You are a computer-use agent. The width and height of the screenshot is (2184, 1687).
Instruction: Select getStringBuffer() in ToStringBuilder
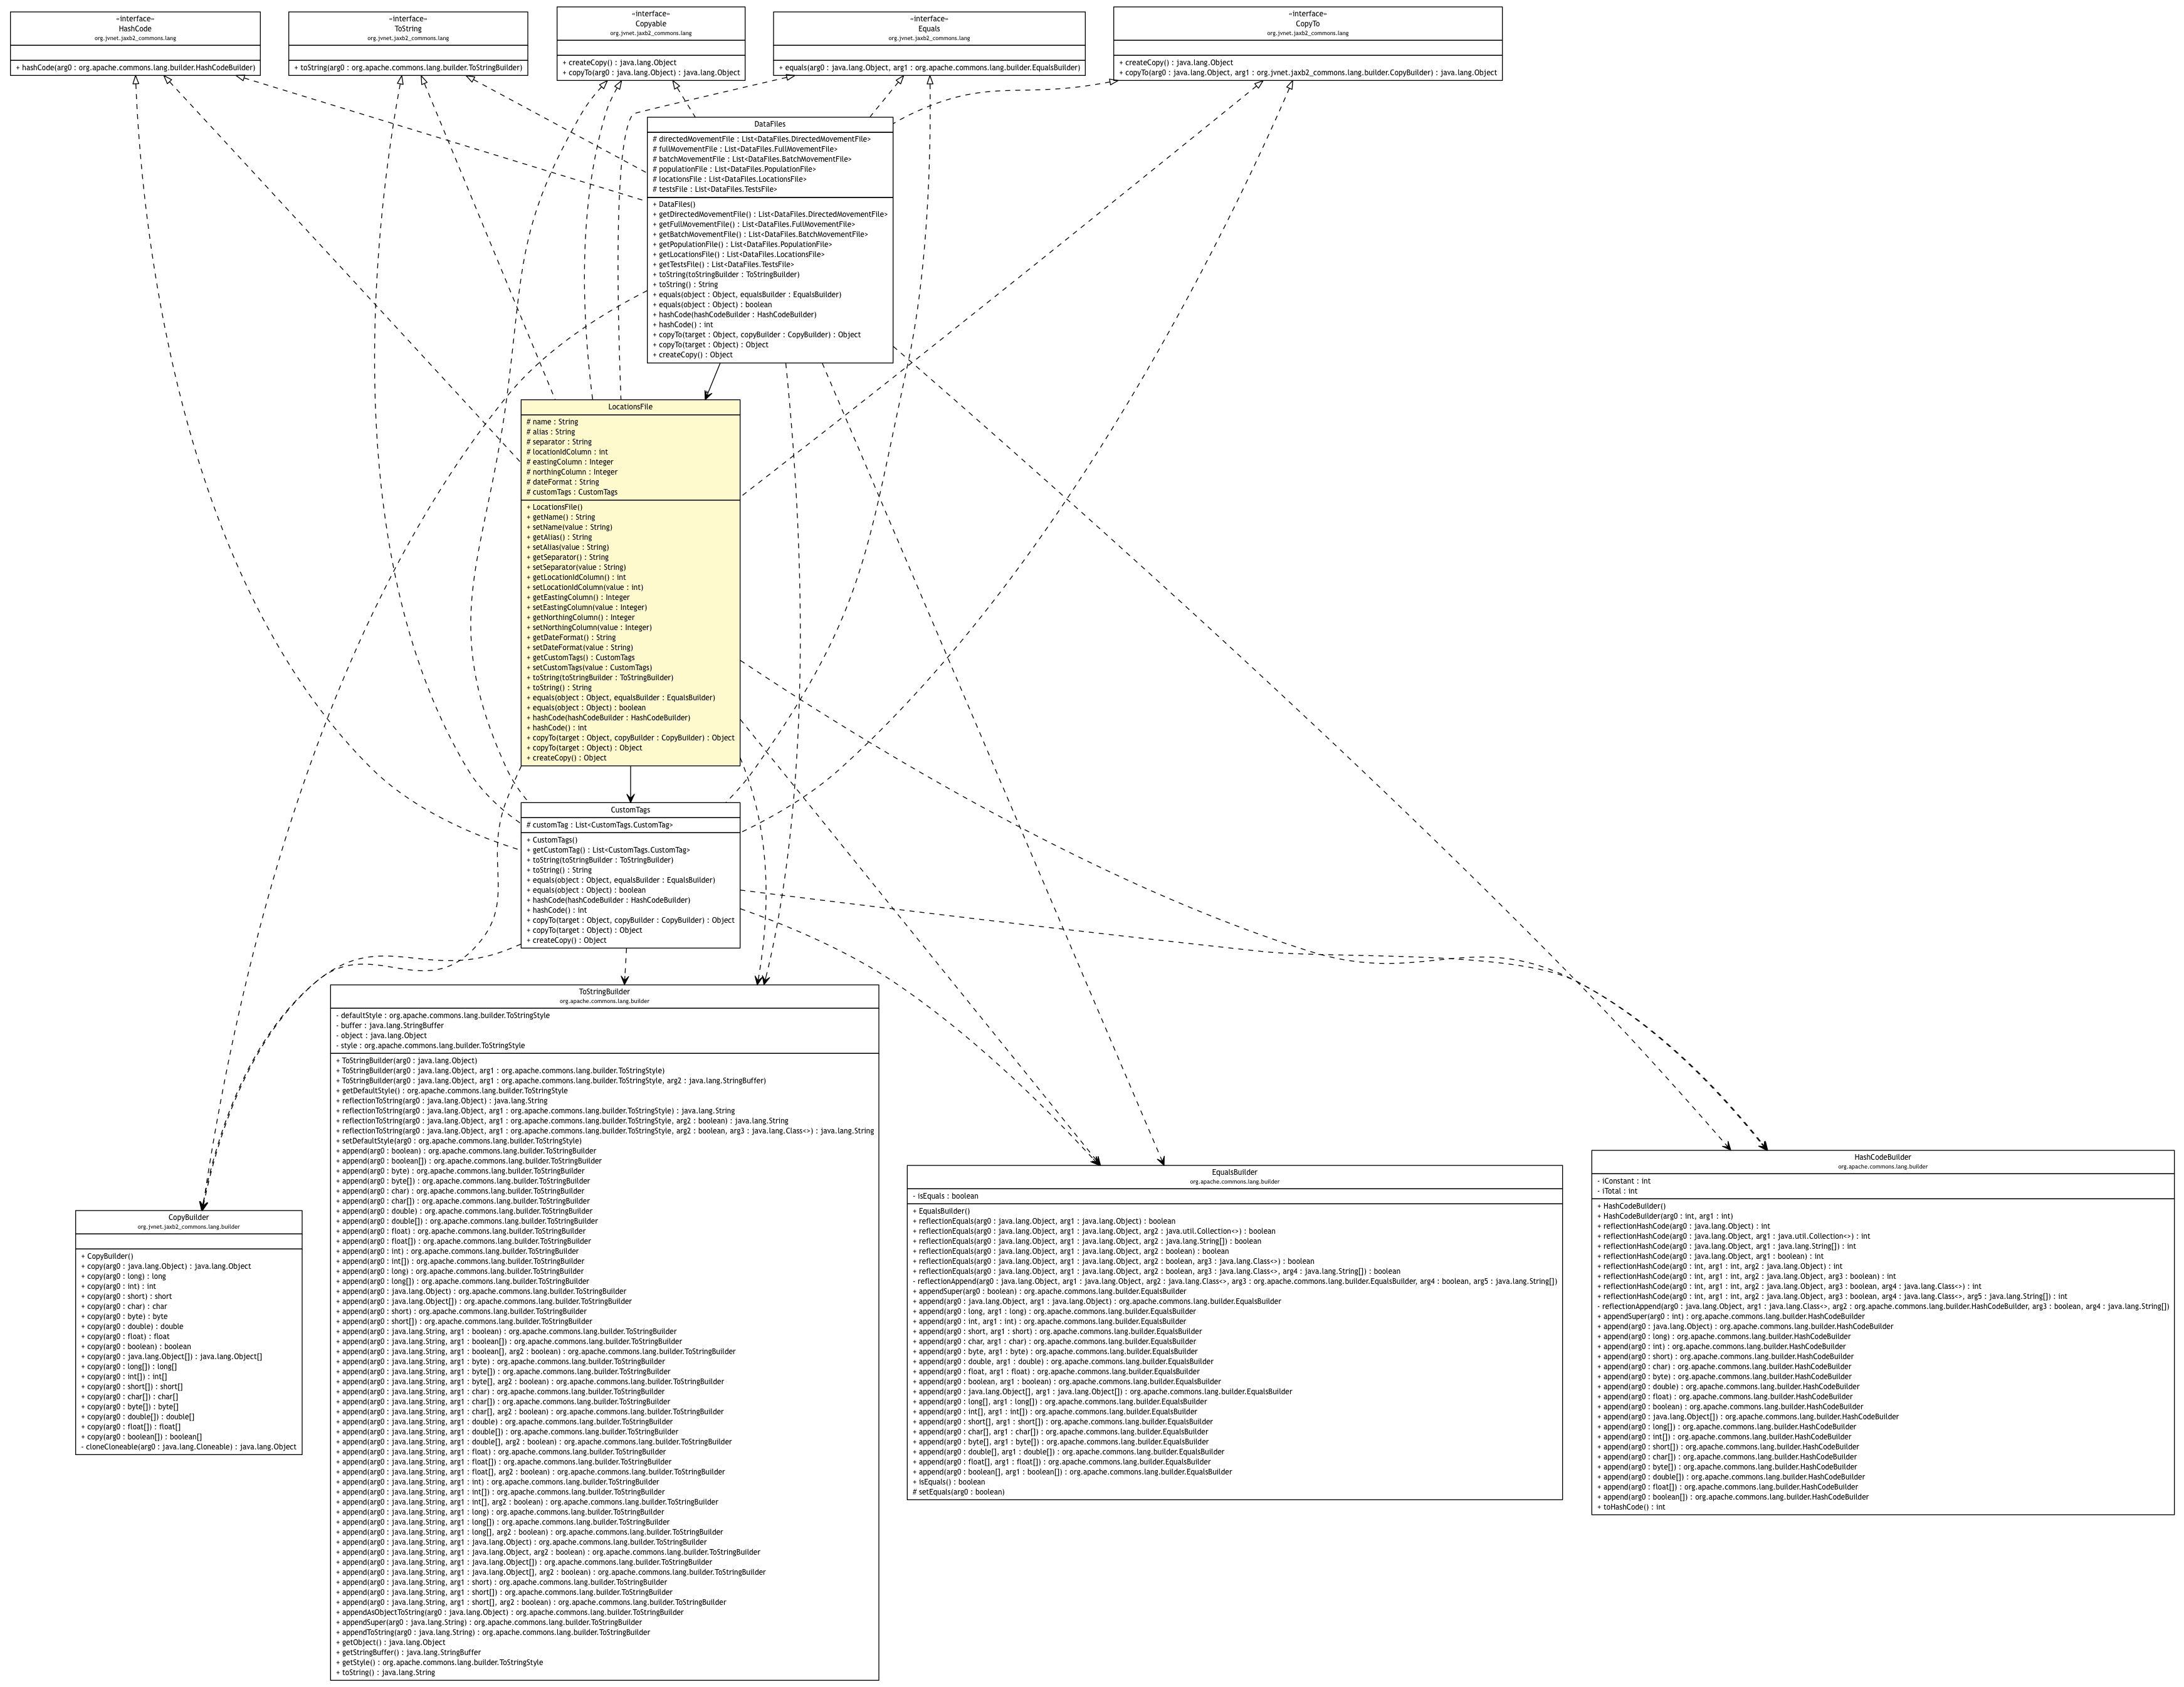tap(408, 1652)
